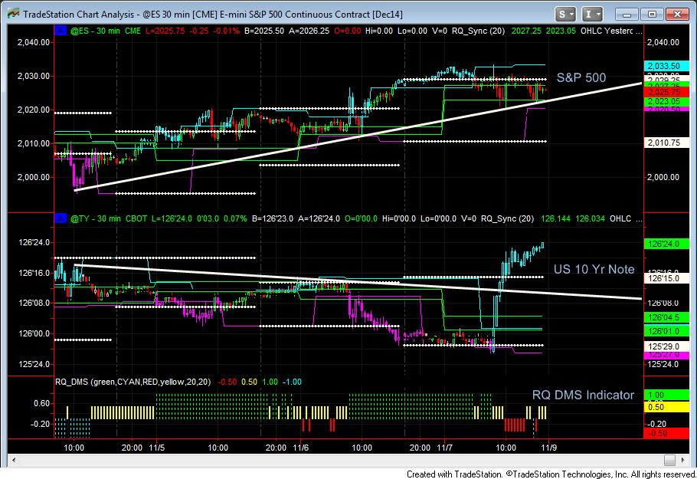Click the 11/6 date on the time axis
The width and height of the screenshot is (697, 479).
click(300, 448)
